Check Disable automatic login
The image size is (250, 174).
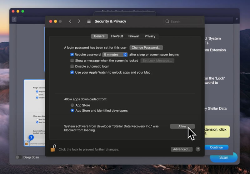click(x=72, y=66)
